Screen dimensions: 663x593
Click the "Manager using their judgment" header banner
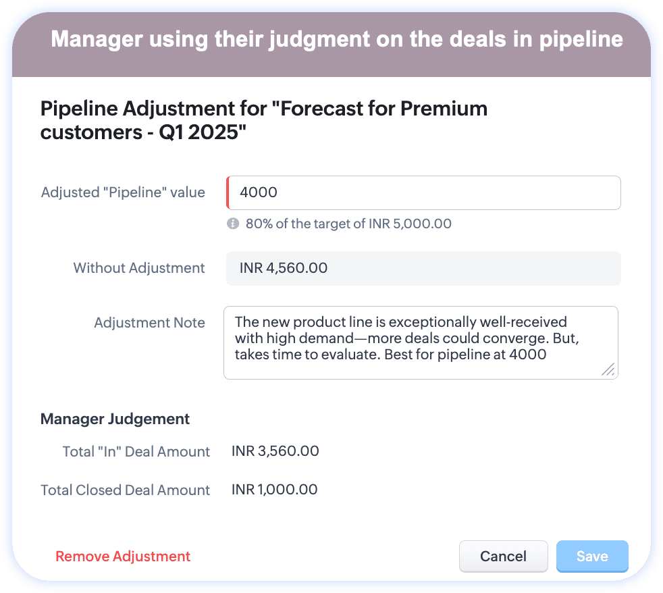pyautogui.click(x=336, y=41)
